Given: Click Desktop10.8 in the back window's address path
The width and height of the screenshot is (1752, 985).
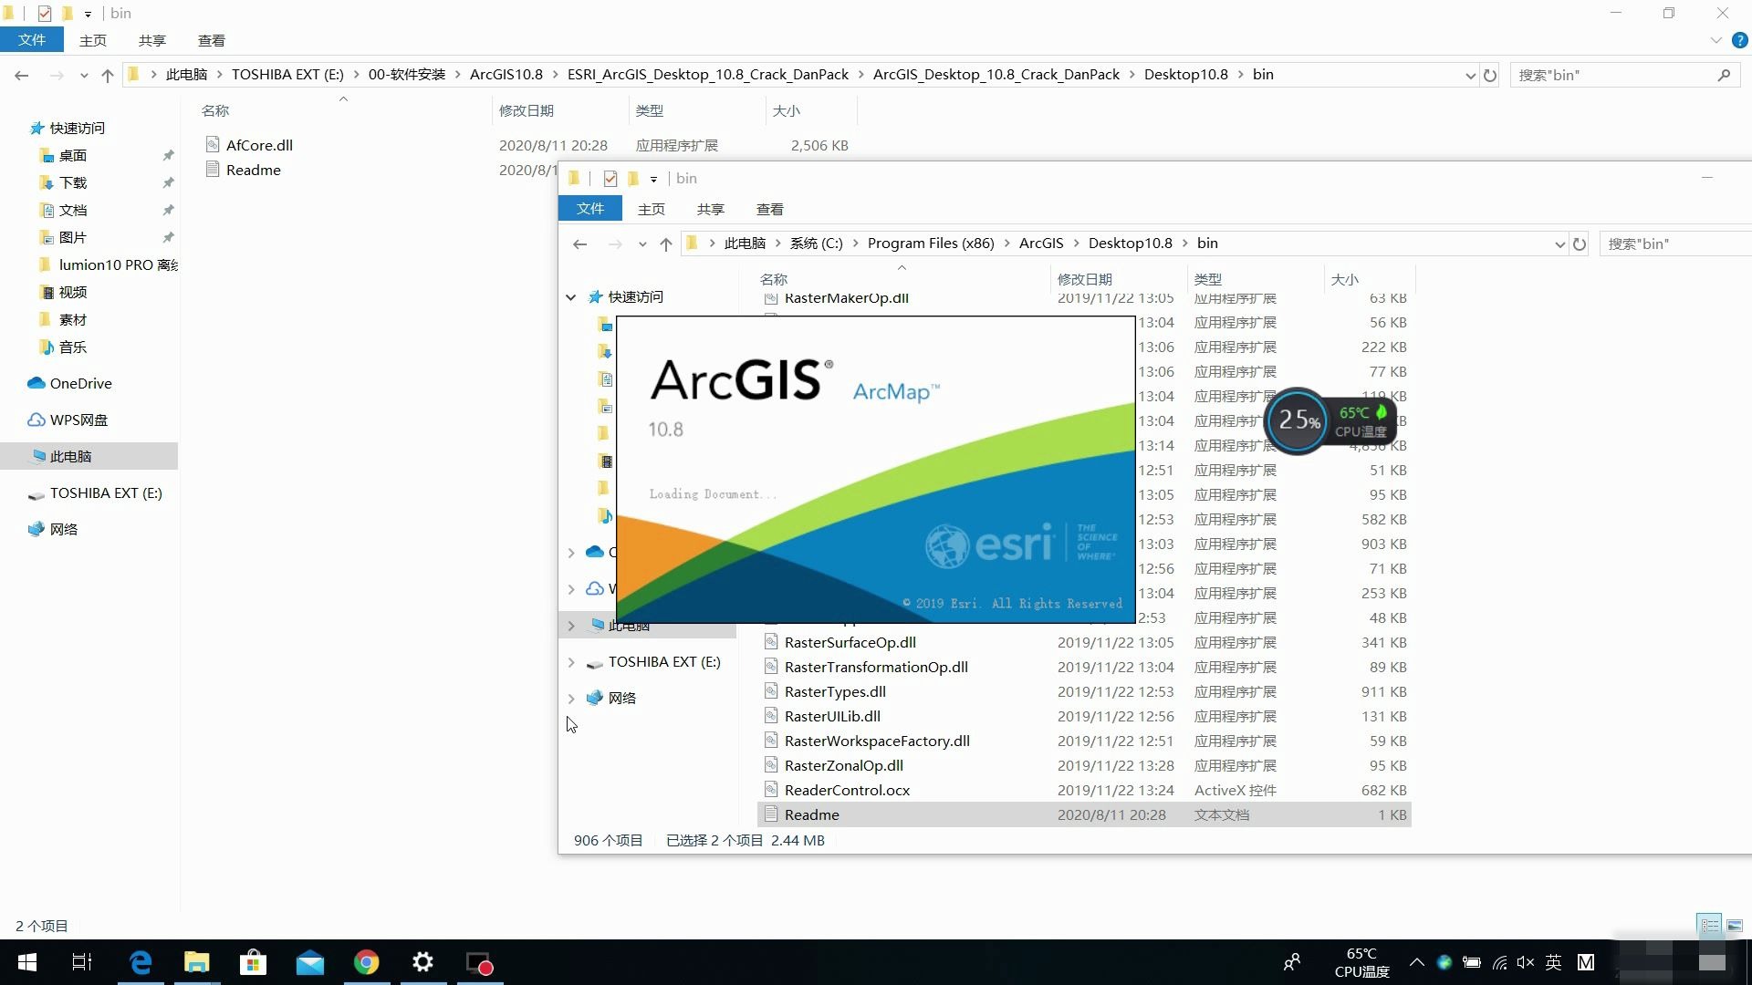Looking at the screenshot, I should tap(1186, 75).
